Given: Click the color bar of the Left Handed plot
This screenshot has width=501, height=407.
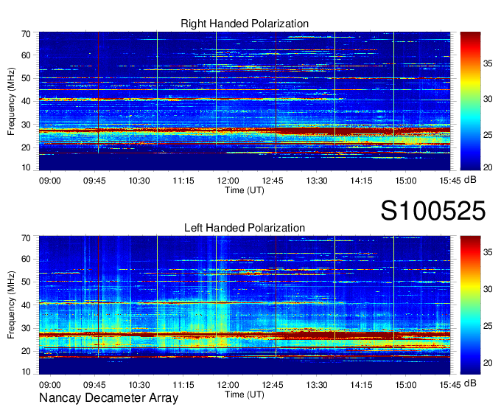Looking at the screenshot, I should pos(470,305).
